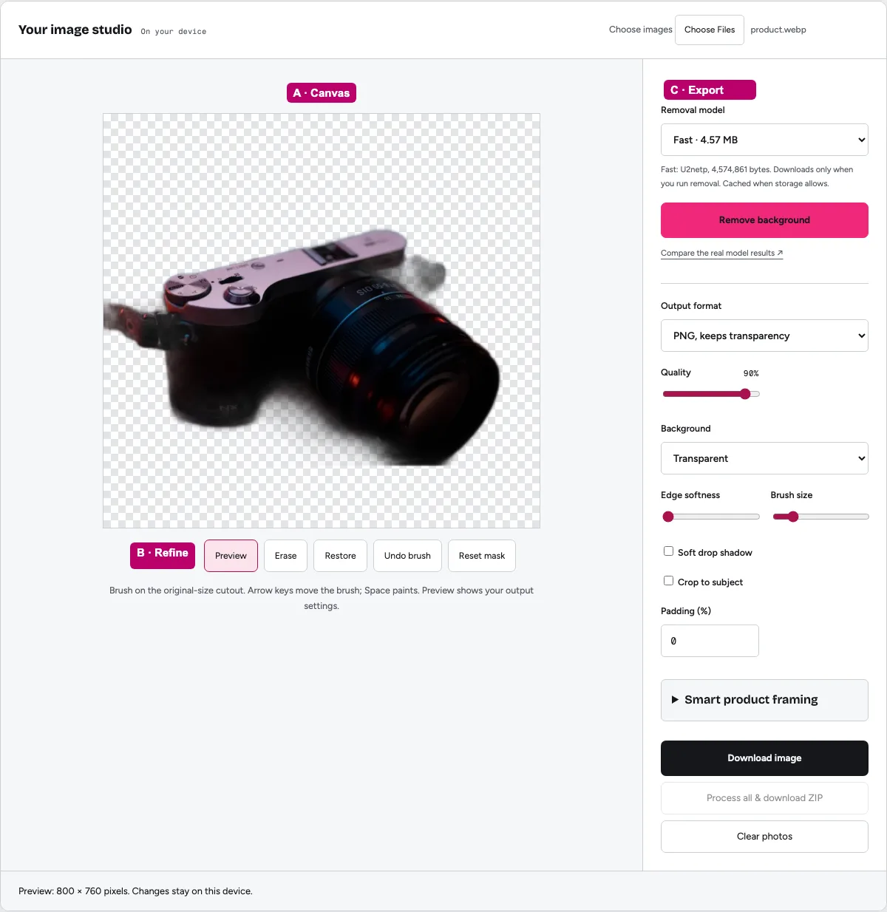
Task: Click the Brush size slider
Action: coord(820,517)
